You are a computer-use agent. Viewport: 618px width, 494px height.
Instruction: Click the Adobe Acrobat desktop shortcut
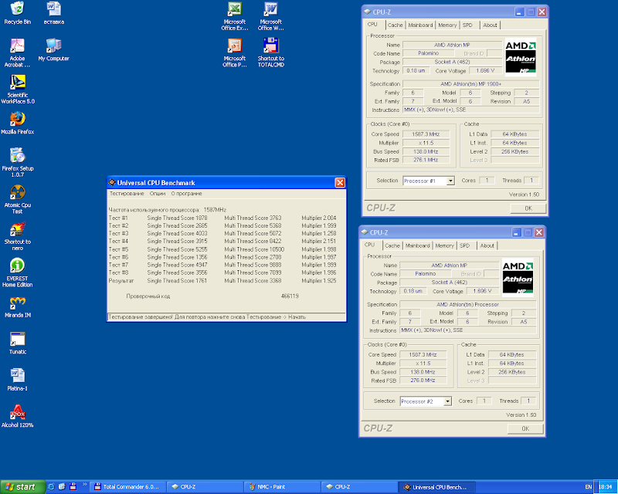[x=17, y=52]
